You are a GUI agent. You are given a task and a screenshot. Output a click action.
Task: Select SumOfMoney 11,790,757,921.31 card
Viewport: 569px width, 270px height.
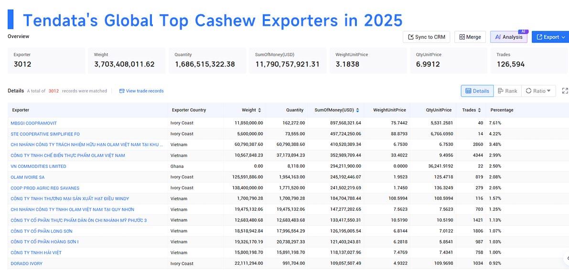point(287,61)
